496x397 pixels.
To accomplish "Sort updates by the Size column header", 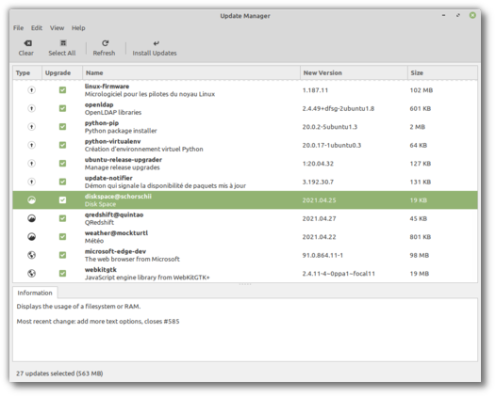I will point(442,72).
